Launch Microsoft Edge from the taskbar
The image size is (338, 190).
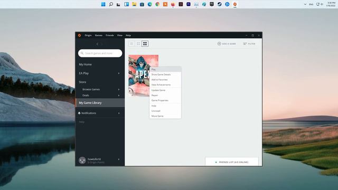coord(149,4)
